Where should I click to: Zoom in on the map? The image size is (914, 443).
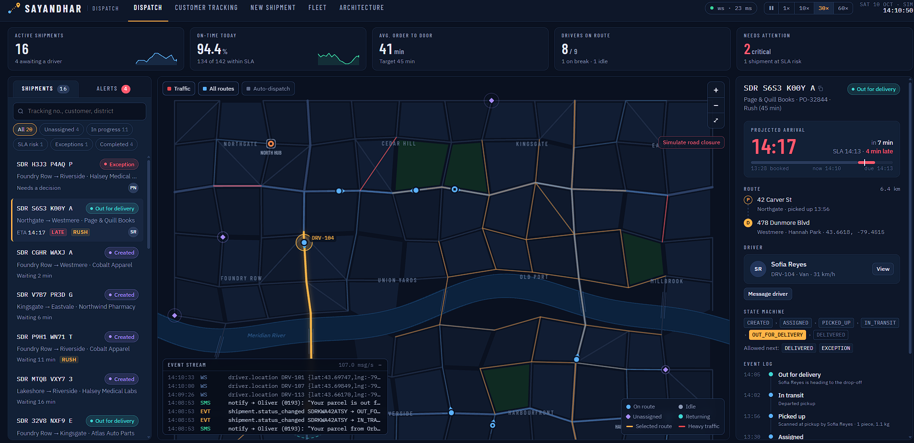pos(715,90)
